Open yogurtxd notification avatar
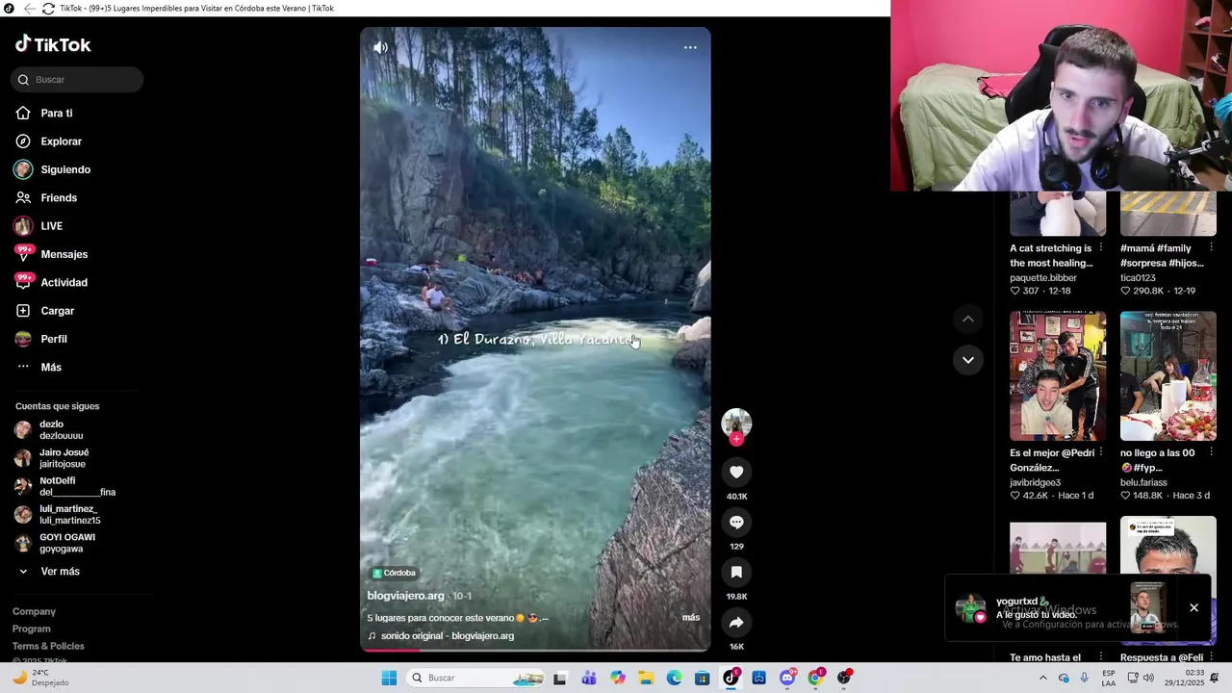 coord(970,608)
